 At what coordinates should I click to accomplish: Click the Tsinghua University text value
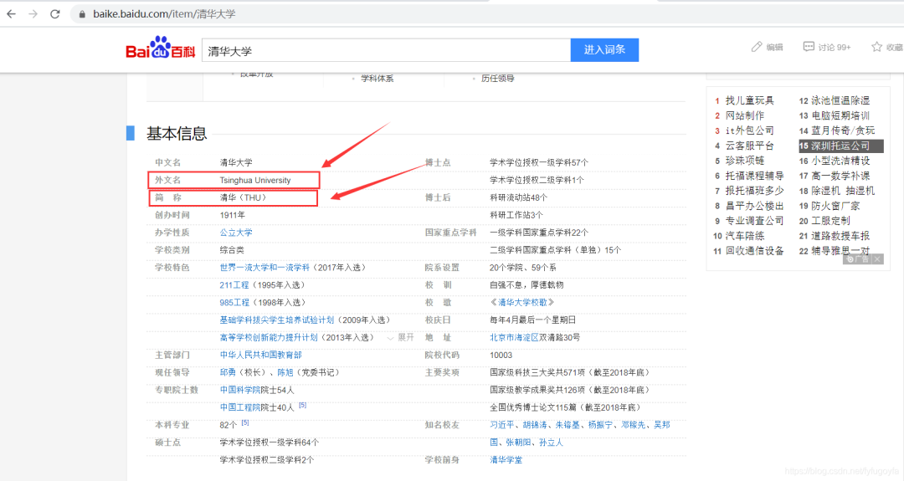click(254, 181)
